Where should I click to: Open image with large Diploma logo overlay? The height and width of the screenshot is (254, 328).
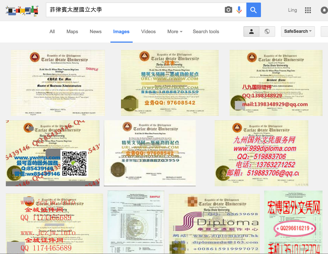(214, 224)
